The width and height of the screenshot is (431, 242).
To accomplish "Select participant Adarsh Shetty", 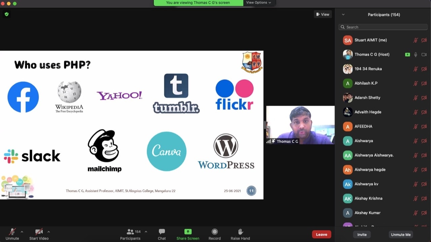I will pyautogui.click(x=383, y=98).
